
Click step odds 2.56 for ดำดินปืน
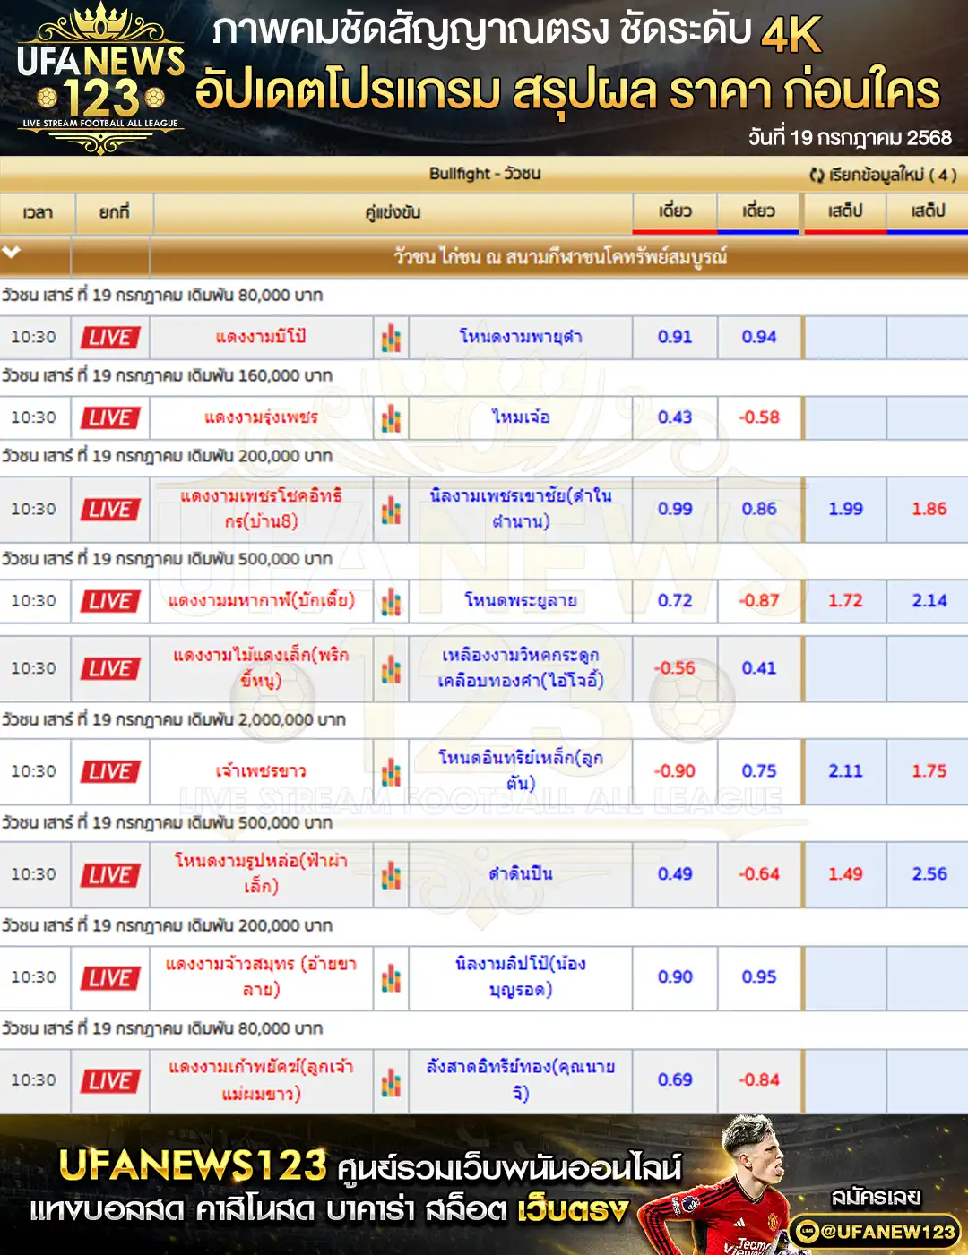point(929,874)
